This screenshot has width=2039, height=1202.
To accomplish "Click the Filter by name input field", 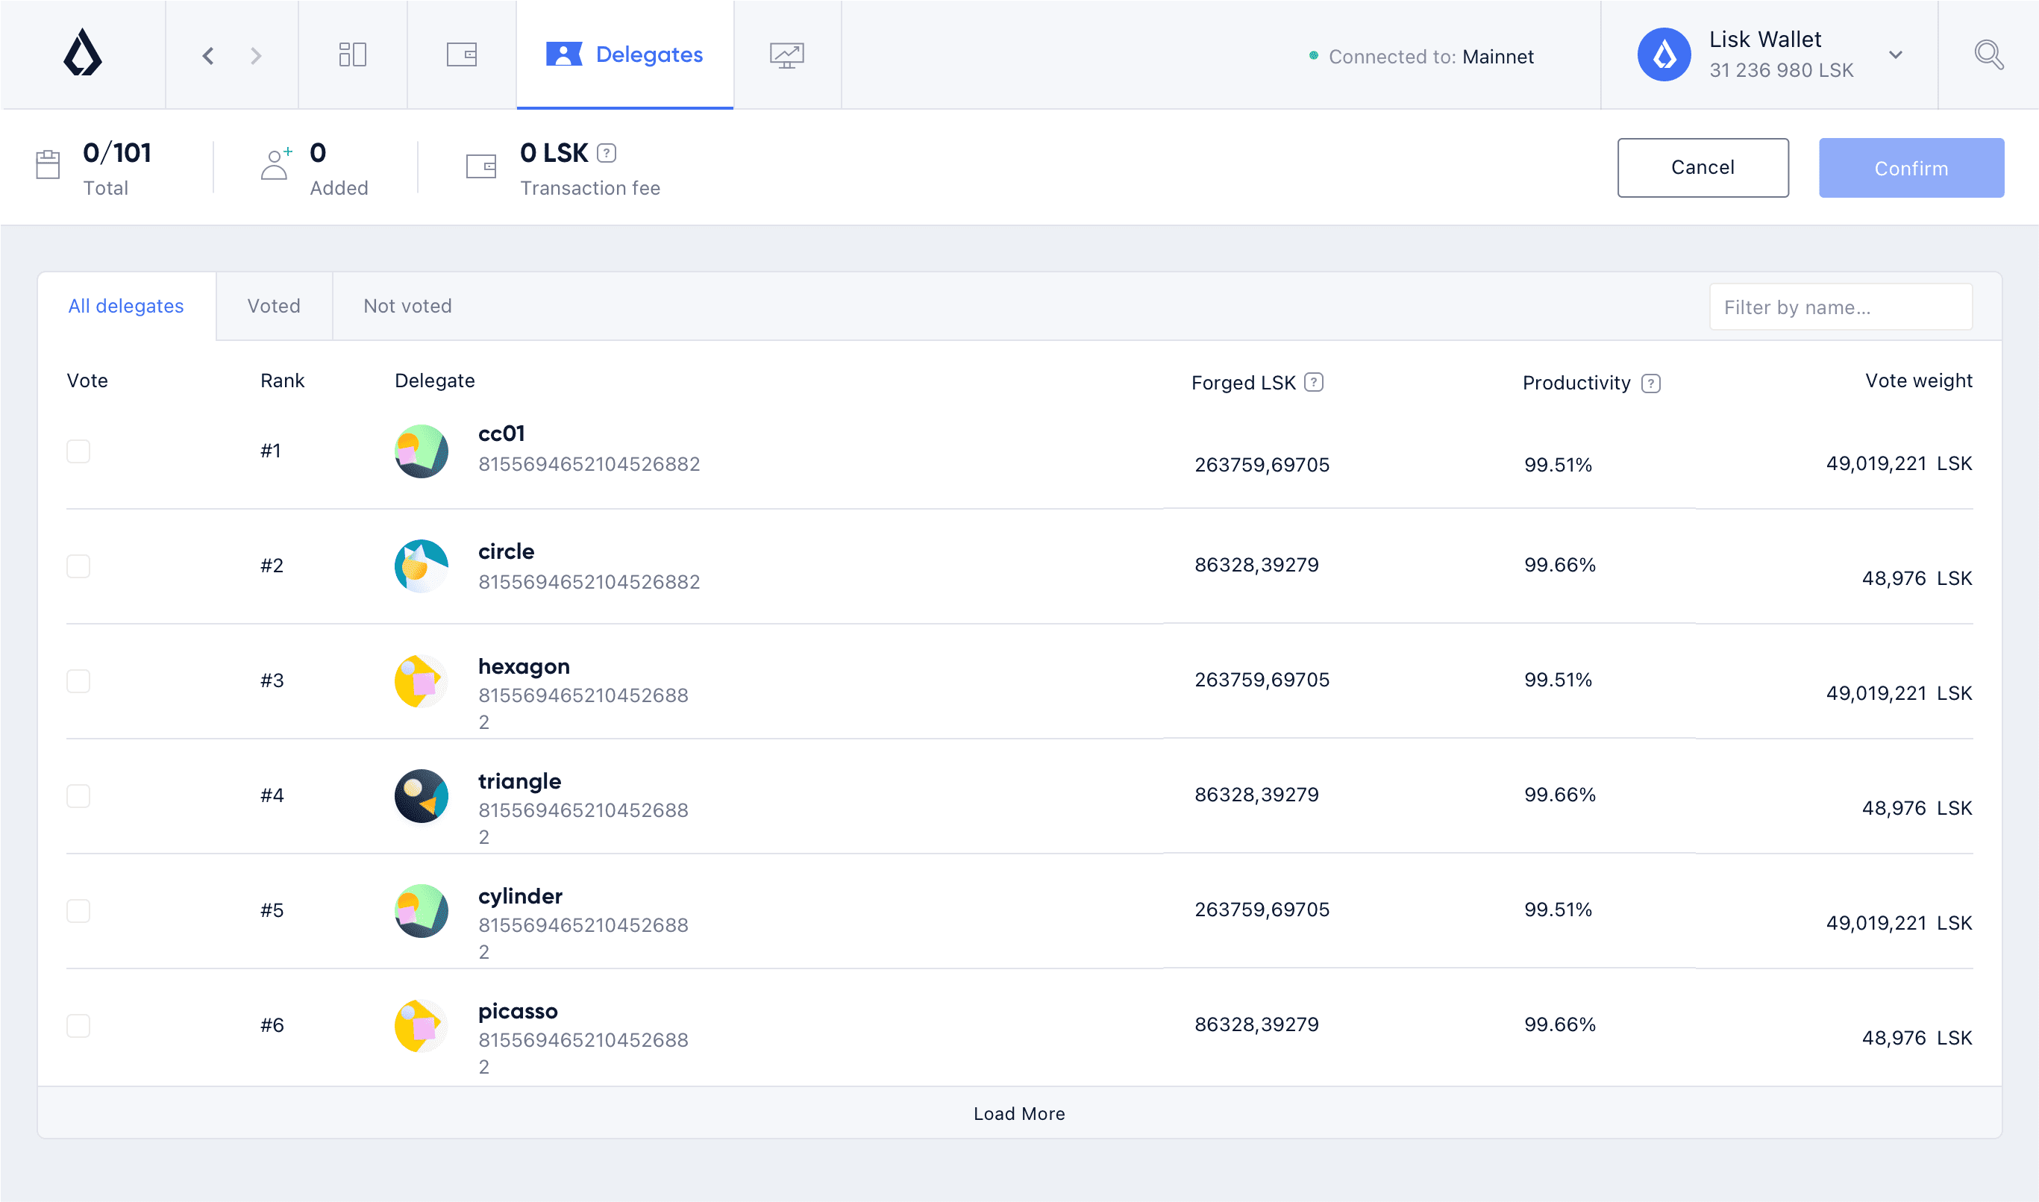I will point(1840,306).
